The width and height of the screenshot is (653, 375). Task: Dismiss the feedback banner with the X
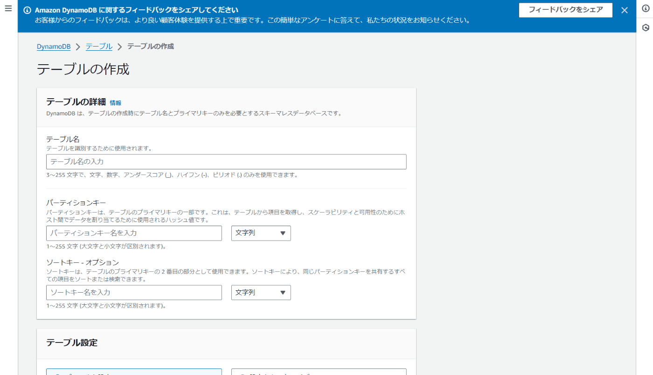tap(625, 10)
